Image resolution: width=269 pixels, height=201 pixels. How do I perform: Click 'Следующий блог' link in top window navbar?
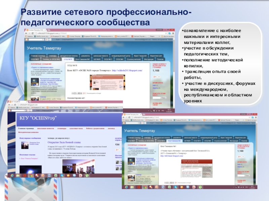(x=68, y=40)
